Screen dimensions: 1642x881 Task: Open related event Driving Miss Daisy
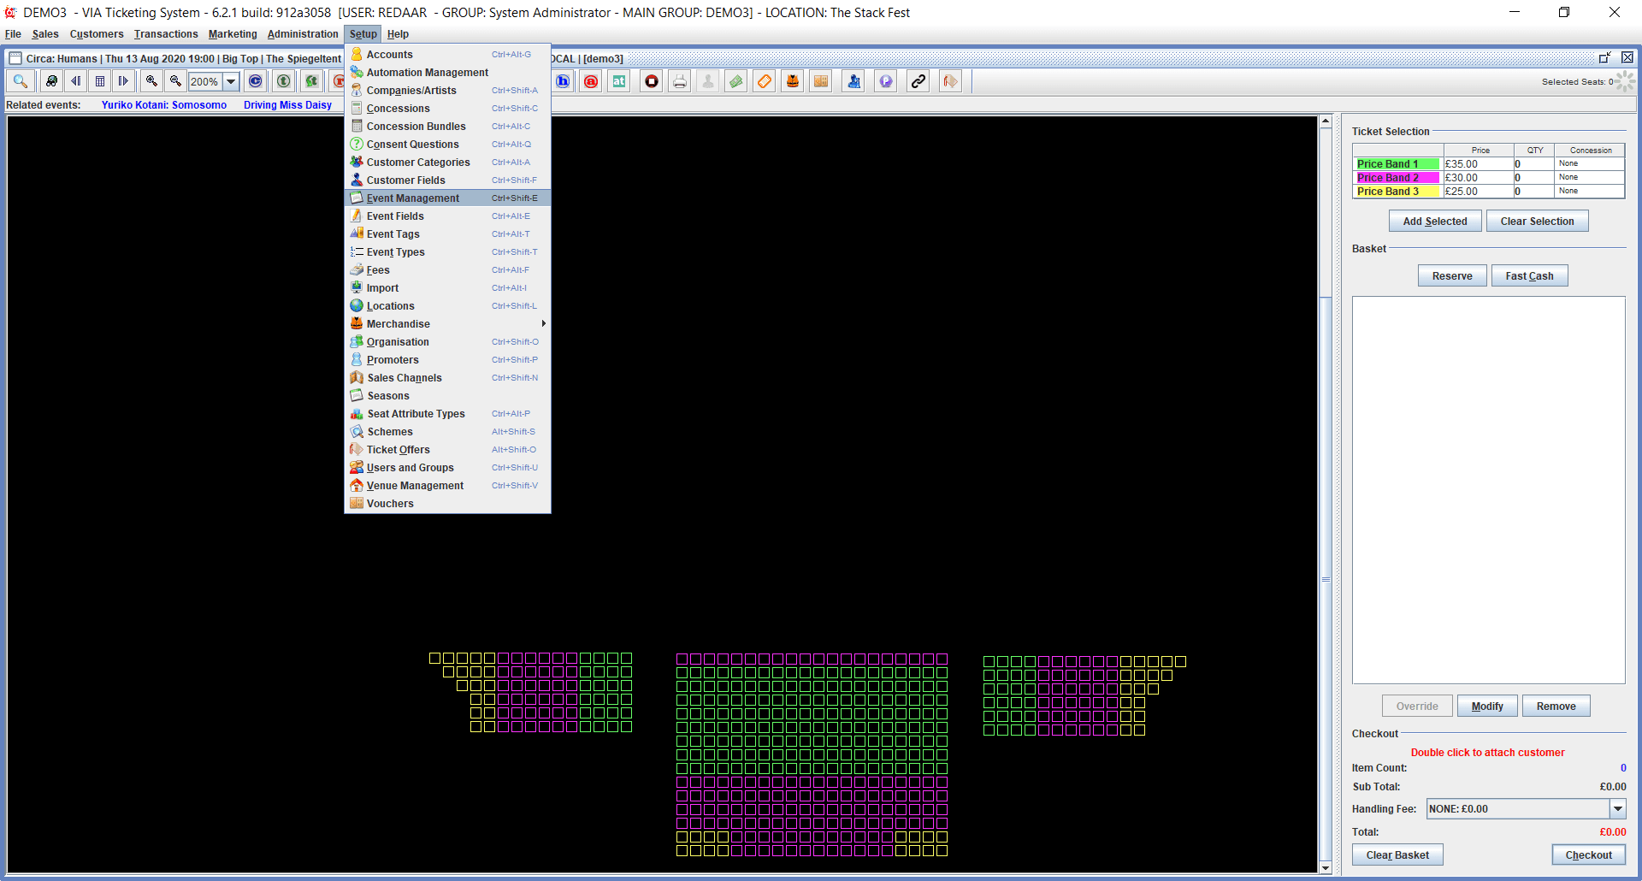pyautogui.click(x=287, y=105)
